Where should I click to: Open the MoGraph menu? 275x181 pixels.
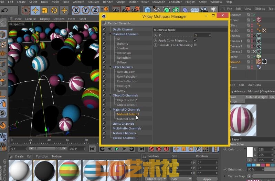click(159, 2)
